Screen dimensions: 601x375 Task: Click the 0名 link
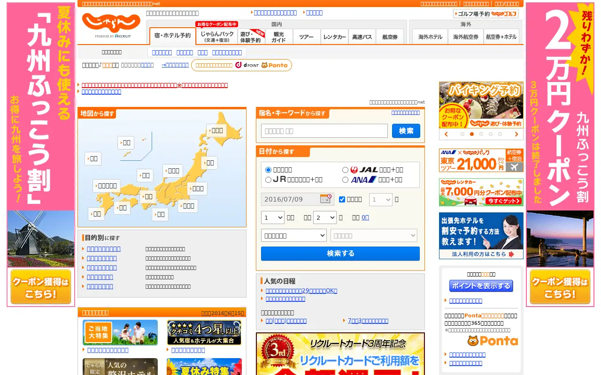click(x=365, y=217)
